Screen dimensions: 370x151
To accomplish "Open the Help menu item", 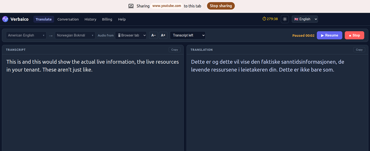I will point(122,19).
